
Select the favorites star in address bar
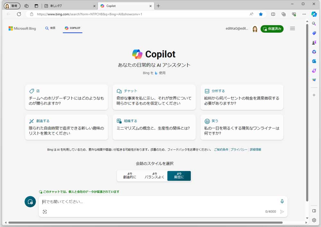pyautogui.click(x=261, y=14)
